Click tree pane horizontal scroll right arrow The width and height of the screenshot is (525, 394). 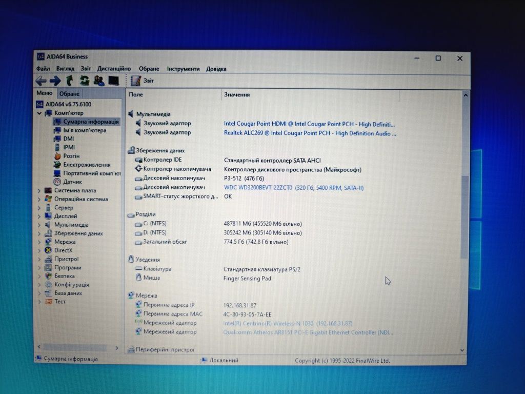coord(116,348)
